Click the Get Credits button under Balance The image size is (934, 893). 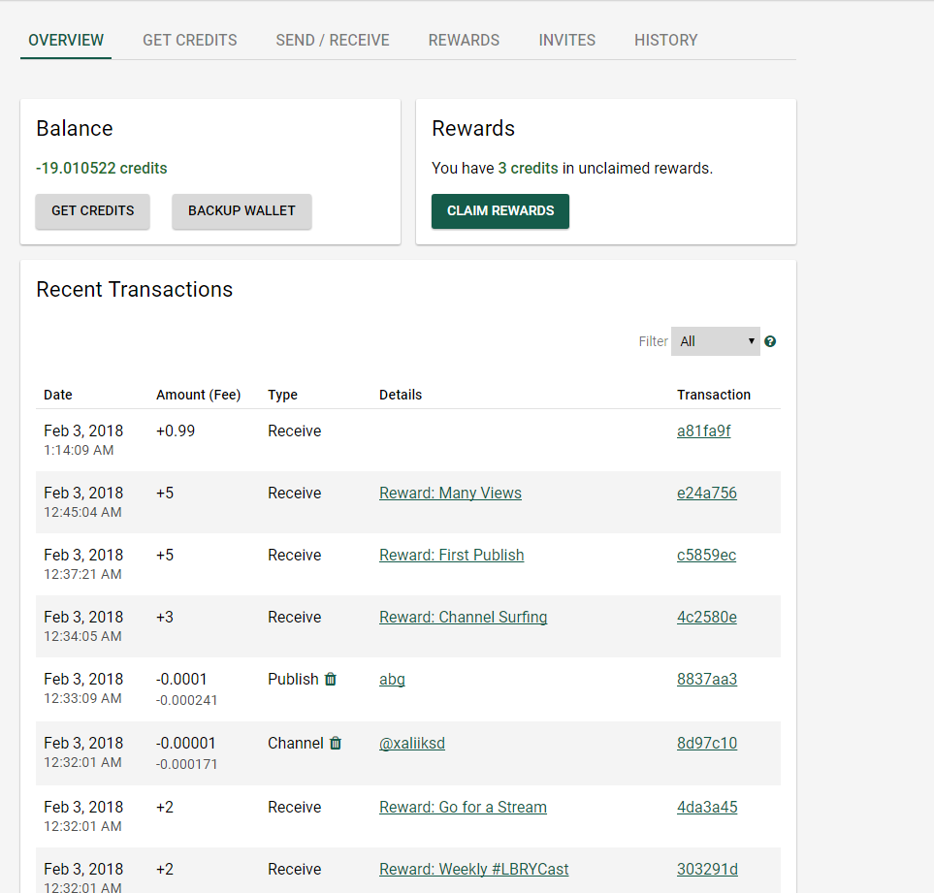click(92, 210)
